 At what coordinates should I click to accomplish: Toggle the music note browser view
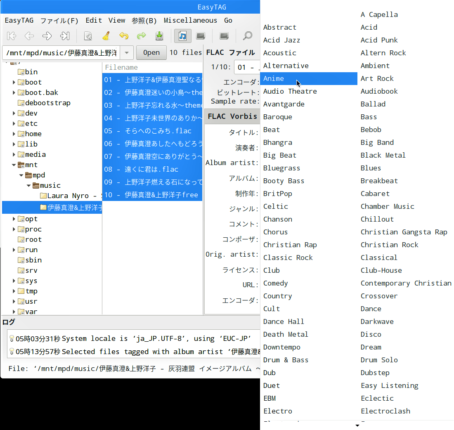point(182,36)
